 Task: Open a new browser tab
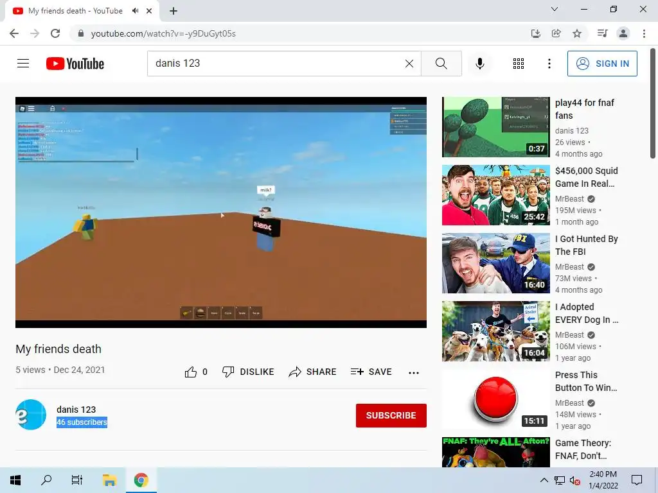coord(173,11)
